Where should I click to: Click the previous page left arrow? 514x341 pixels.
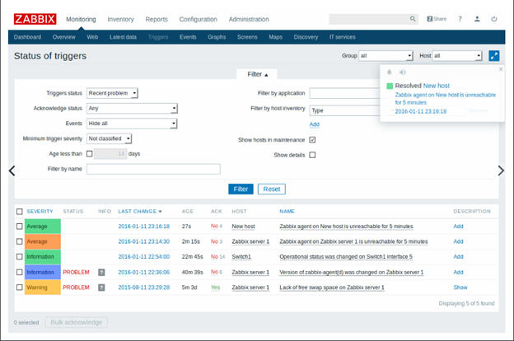pyautogui.click(x=12, y=170)
